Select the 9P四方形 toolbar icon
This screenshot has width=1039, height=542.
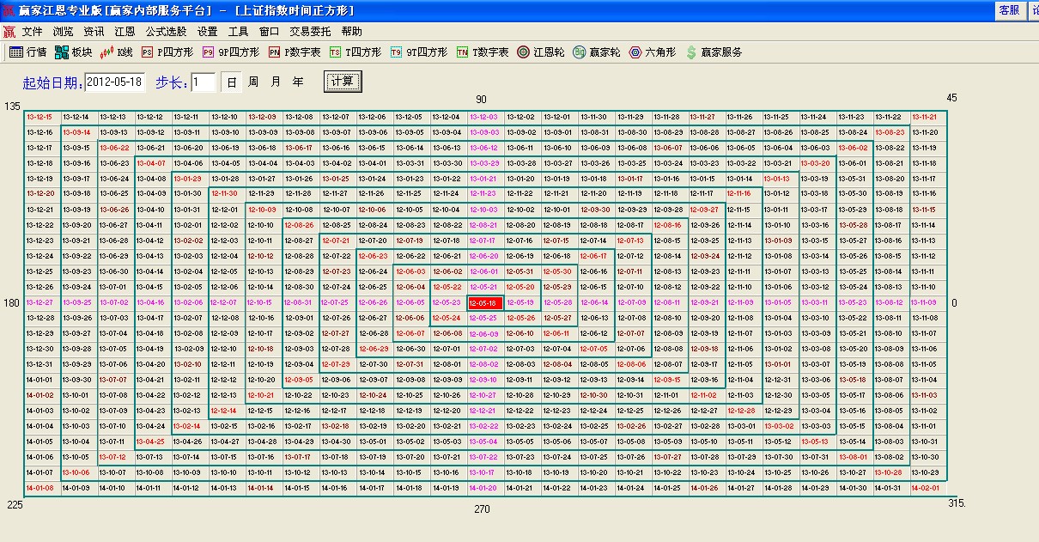pos(230,52)
